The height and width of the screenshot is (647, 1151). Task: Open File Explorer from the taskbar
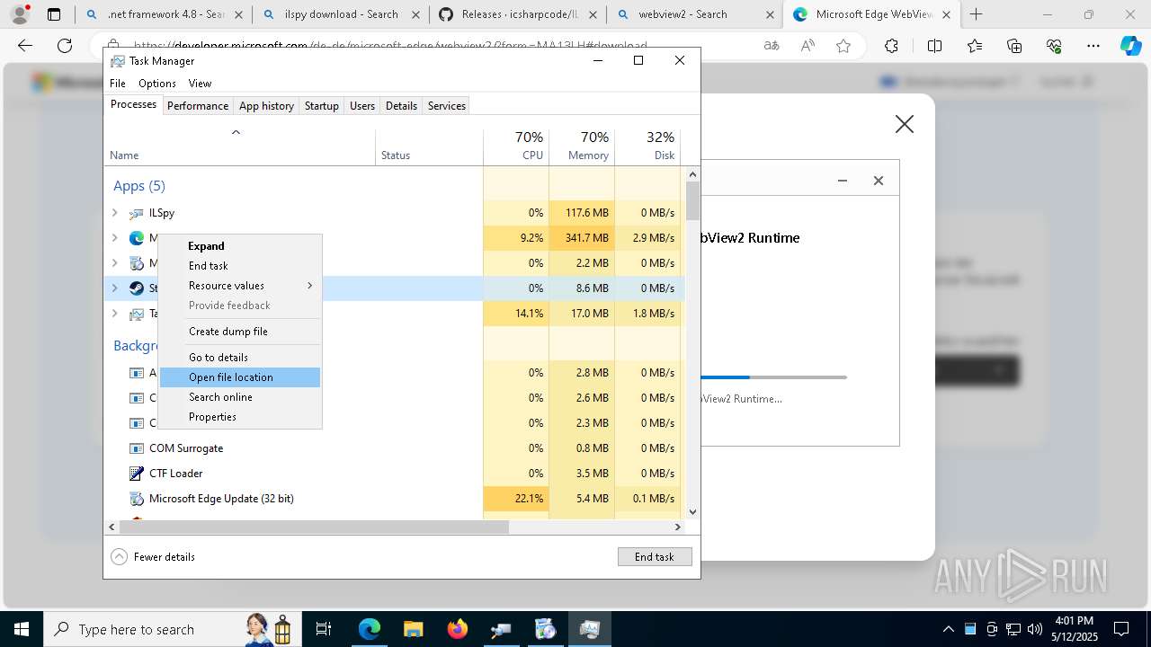tap(413, 629)
